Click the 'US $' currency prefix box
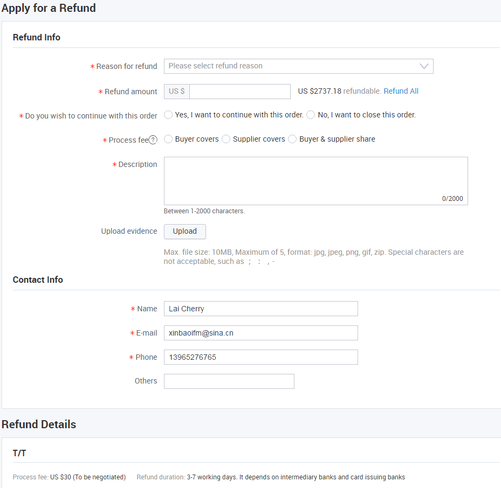 point(177,92)
